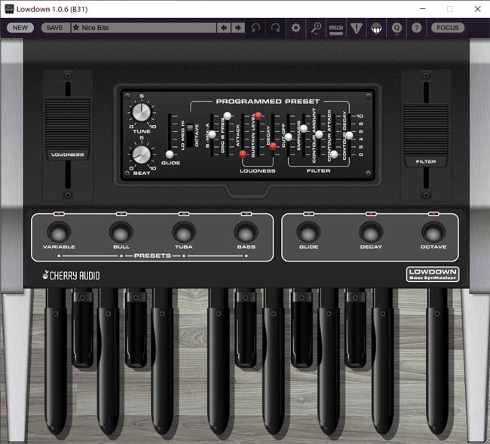Click the GLIDE slider knob

(x=170, y=154)
